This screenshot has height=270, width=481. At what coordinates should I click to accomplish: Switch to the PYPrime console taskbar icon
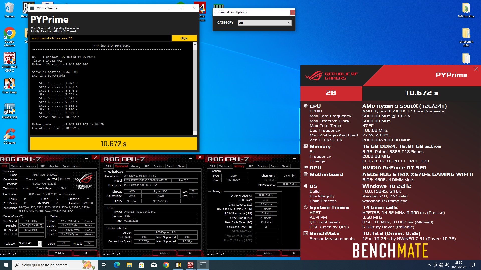coord(203,265)
